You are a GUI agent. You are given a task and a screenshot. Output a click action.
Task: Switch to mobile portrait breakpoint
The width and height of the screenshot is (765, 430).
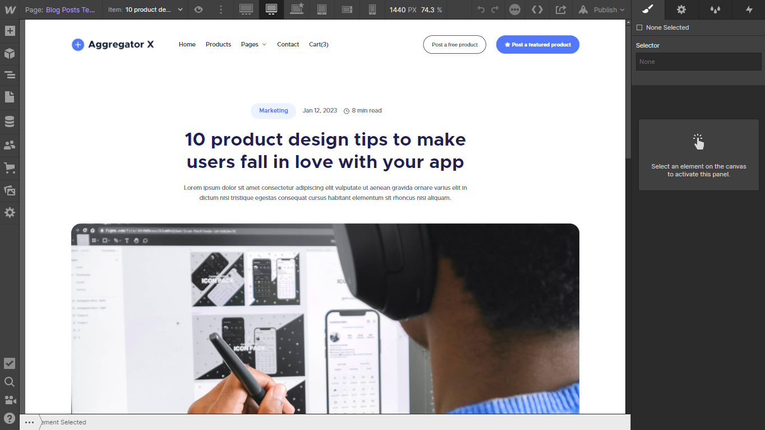click(x=372, y=10)
